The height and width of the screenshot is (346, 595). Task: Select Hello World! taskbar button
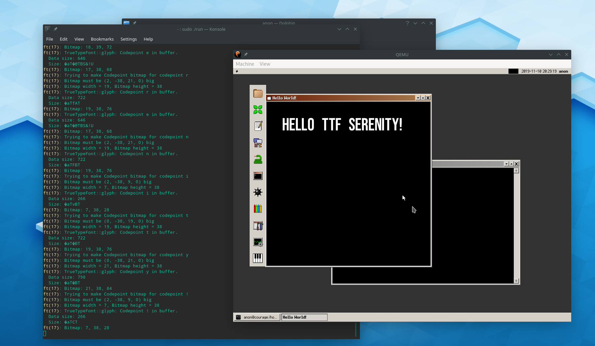(304, 317)
